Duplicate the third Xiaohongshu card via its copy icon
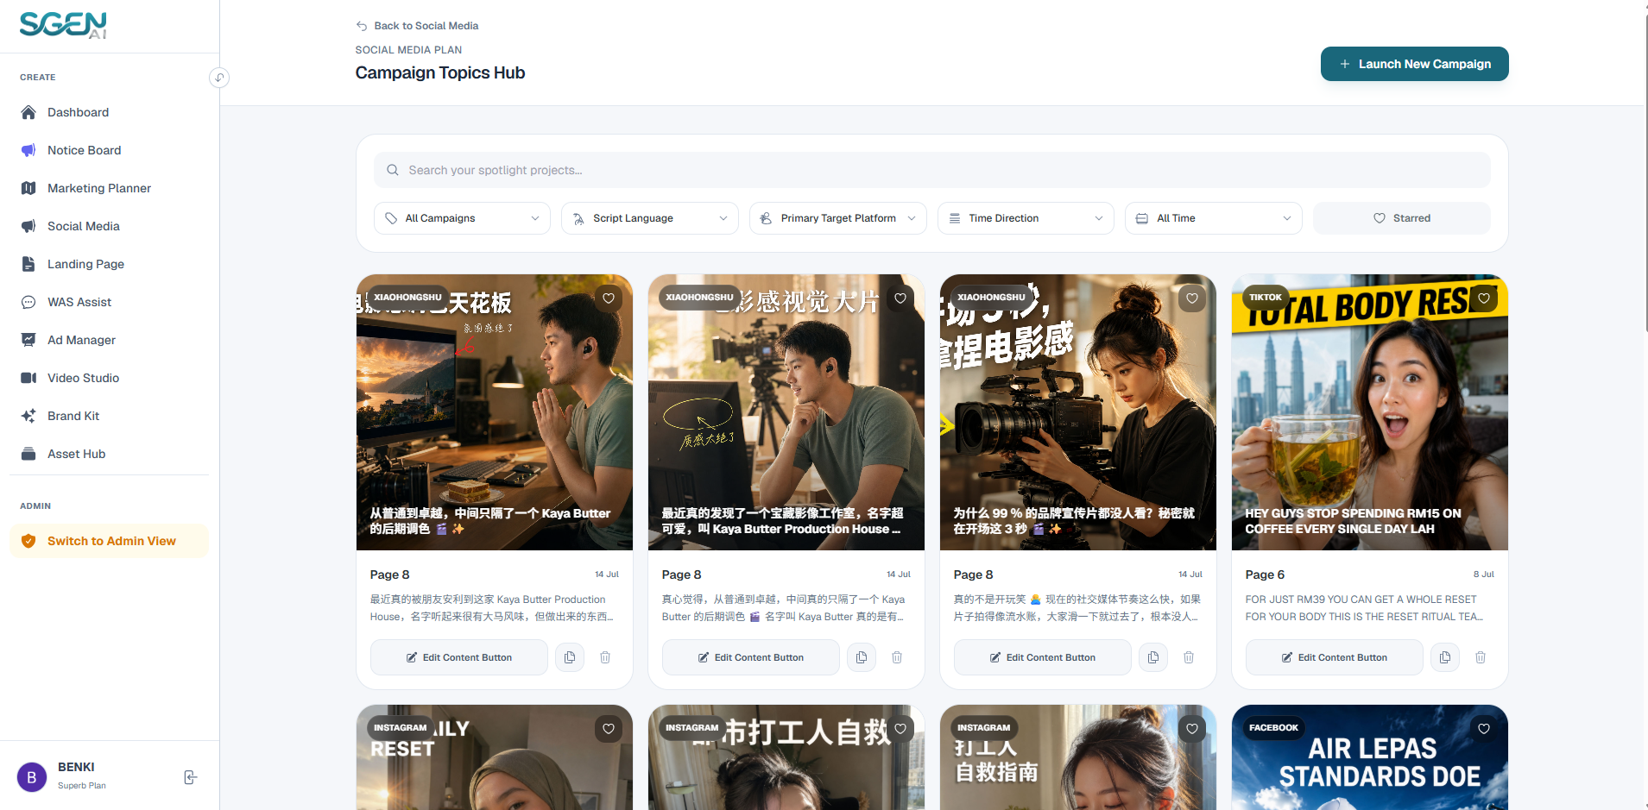1648x810 pixels. tap(1152, 657)
